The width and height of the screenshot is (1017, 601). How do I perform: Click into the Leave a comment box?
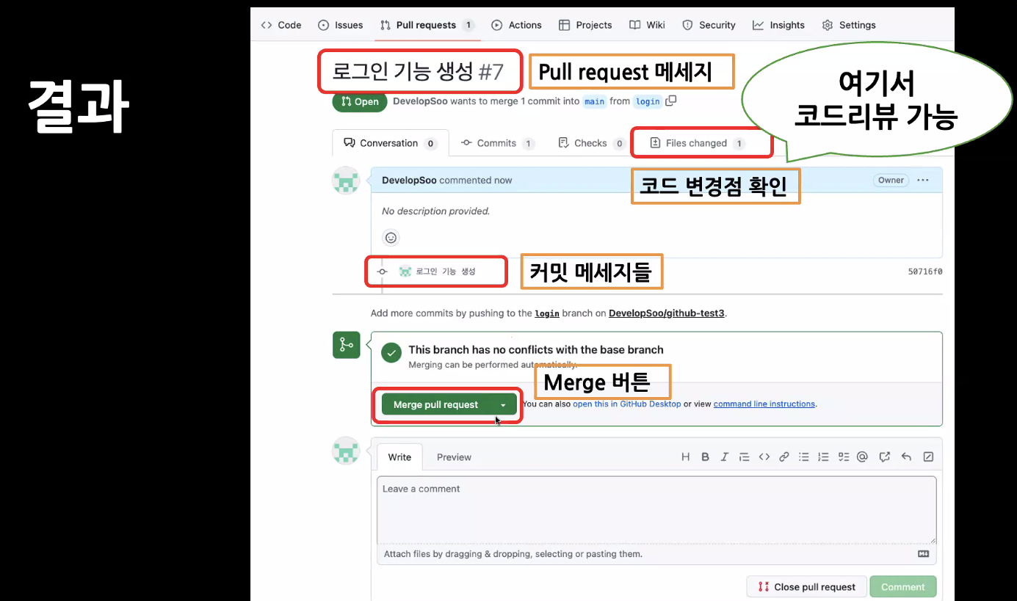657,510
